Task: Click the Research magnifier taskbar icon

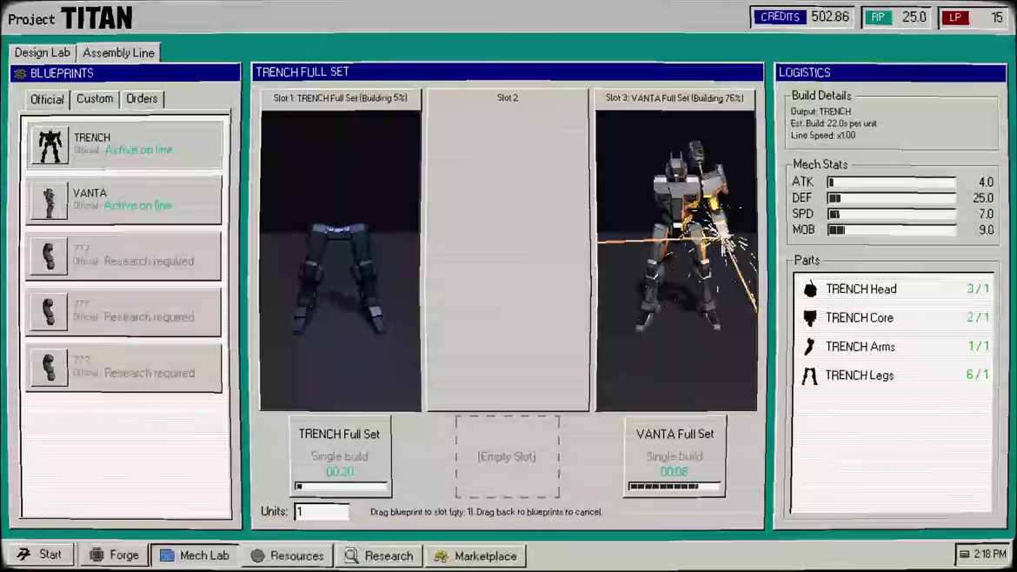Action: click(351, 555)
